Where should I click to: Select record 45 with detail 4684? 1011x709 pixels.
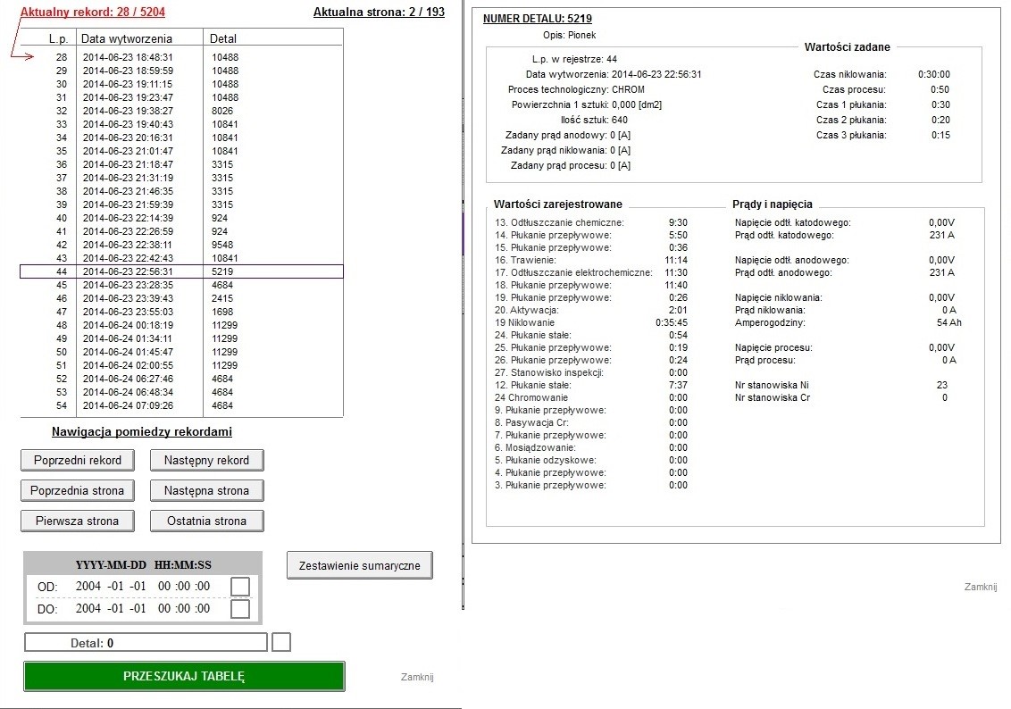click(x=182, y=285)
